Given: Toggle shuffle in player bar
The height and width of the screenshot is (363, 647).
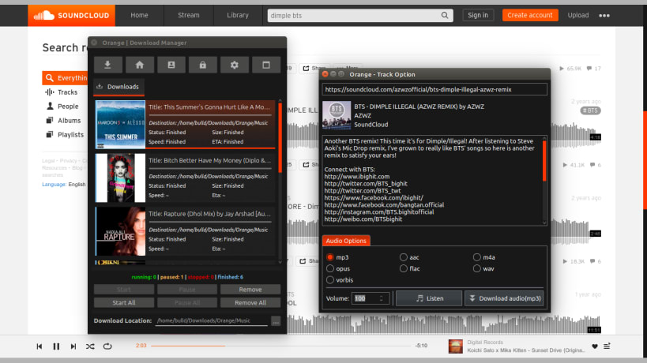Looking at the screenshot, I should click(x=90, y=346).
